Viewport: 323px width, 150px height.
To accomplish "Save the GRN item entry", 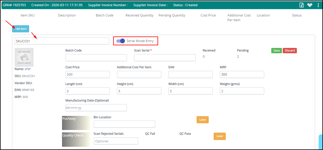I will click(x=276, y=51).
